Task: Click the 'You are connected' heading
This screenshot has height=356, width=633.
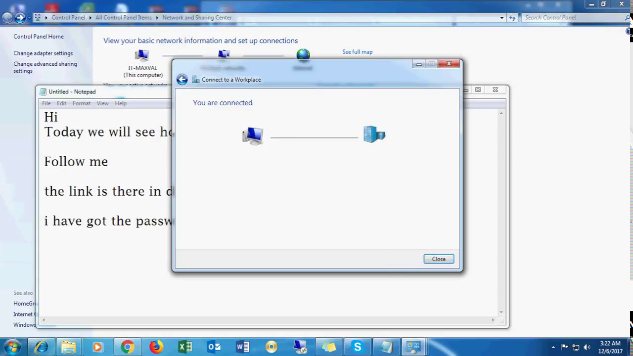Action: click(223, 103)
